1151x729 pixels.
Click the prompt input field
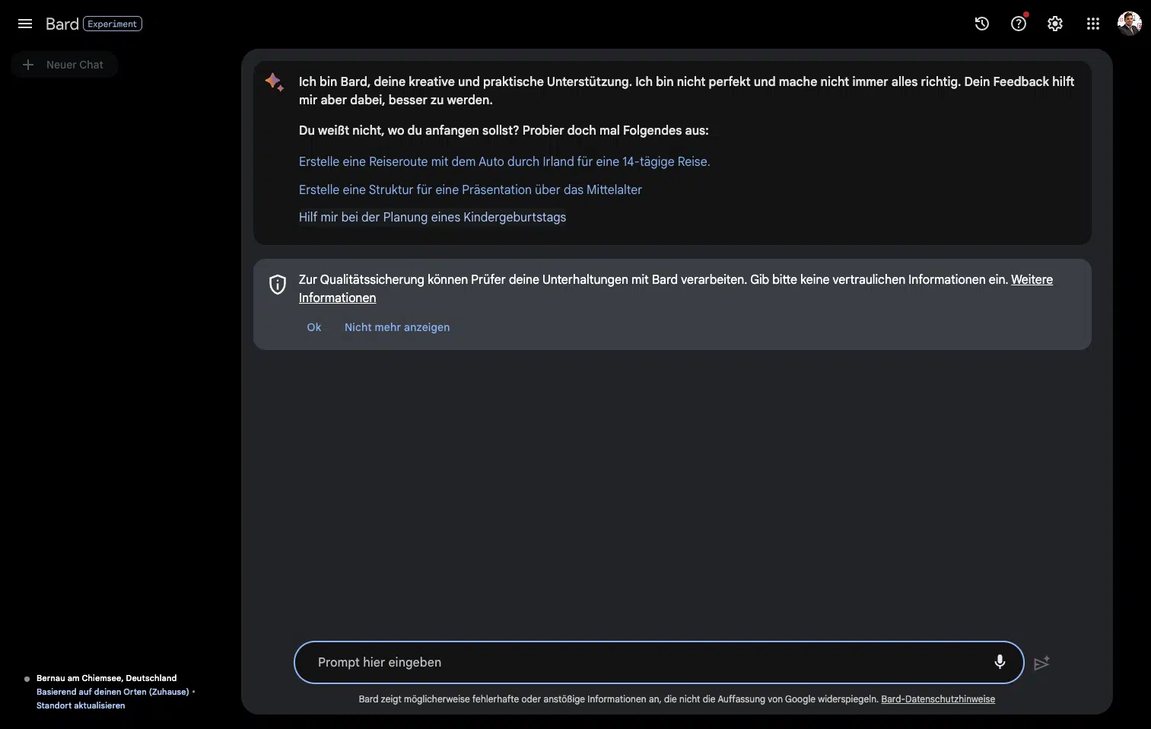[609, 662]
